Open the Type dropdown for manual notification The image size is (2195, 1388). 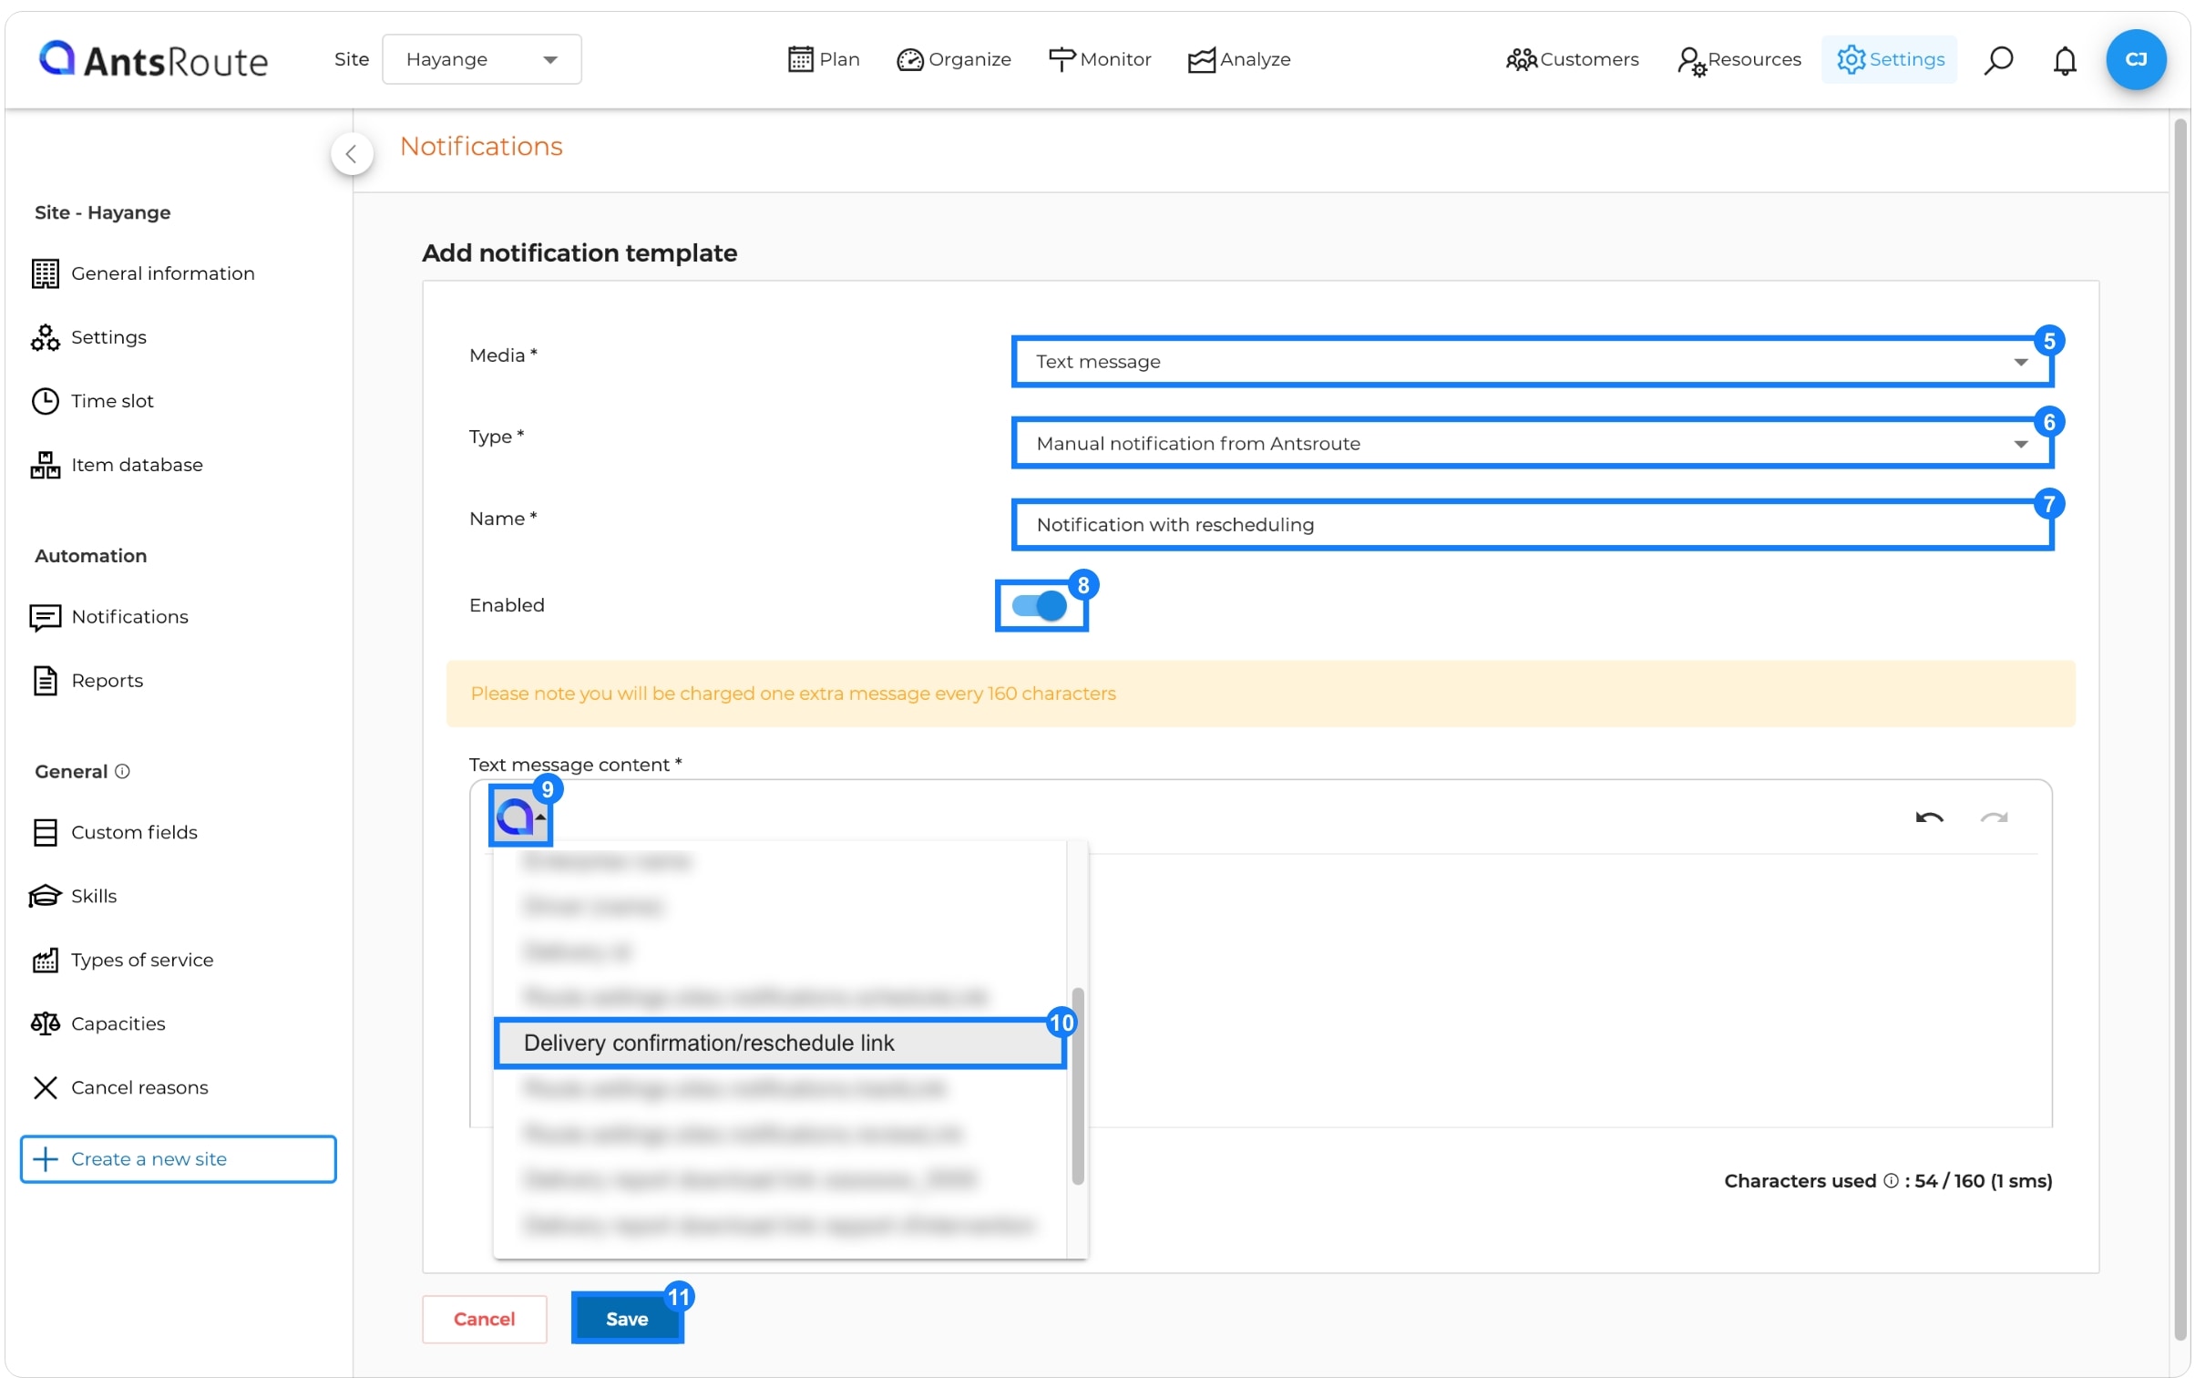click(x=1532, y=444)
